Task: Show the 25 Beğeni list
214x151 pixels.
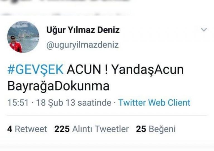Action: pos(156,129)
